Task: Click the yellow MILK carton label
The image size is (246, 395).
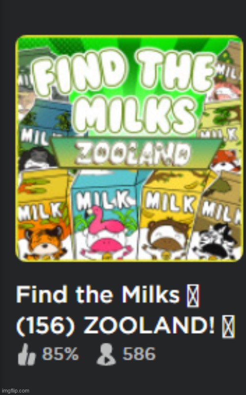Action: (x=170, y=202)
